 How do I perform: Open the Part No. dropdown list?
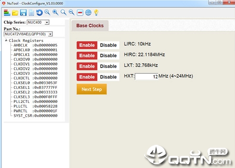28,34
